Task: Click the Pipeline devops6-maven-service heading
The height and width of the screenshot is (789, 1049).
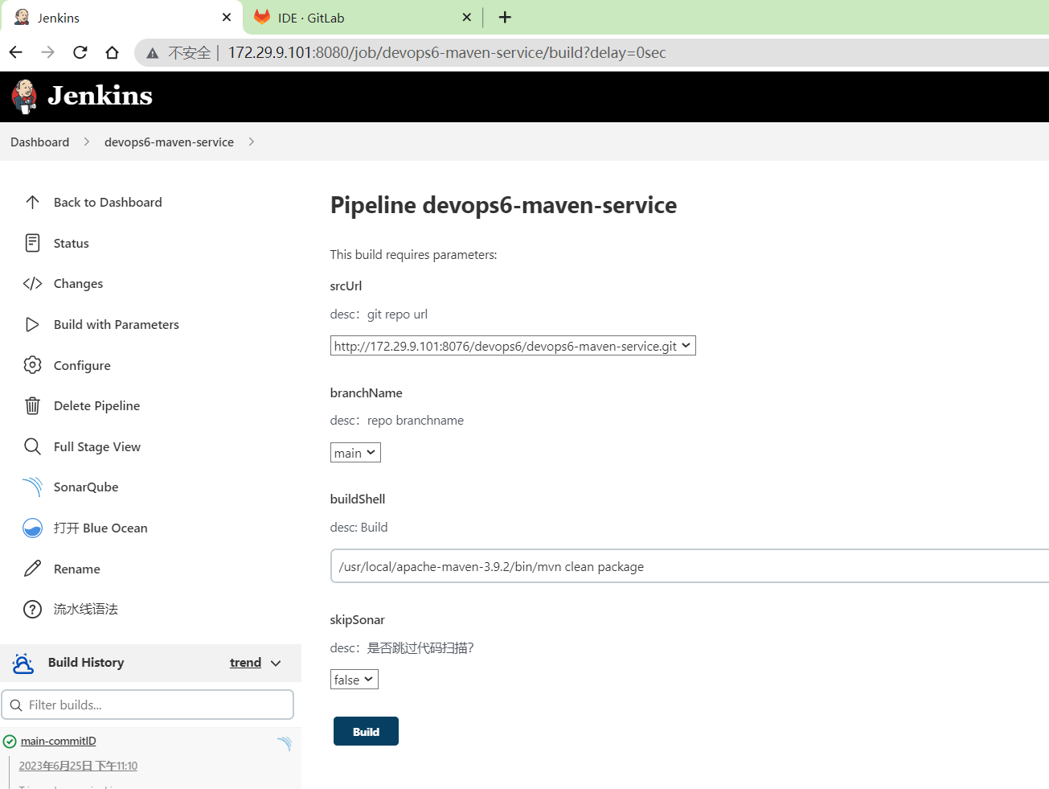Action: (503, 205)
